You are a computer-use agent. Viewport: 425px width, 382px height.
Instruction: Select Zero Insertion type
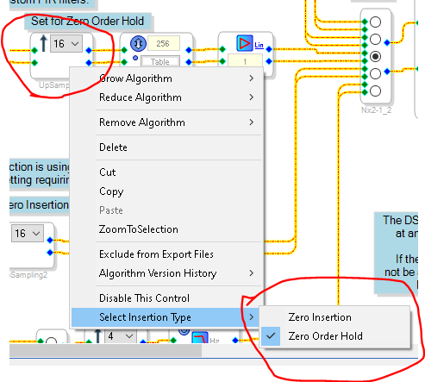334,317
